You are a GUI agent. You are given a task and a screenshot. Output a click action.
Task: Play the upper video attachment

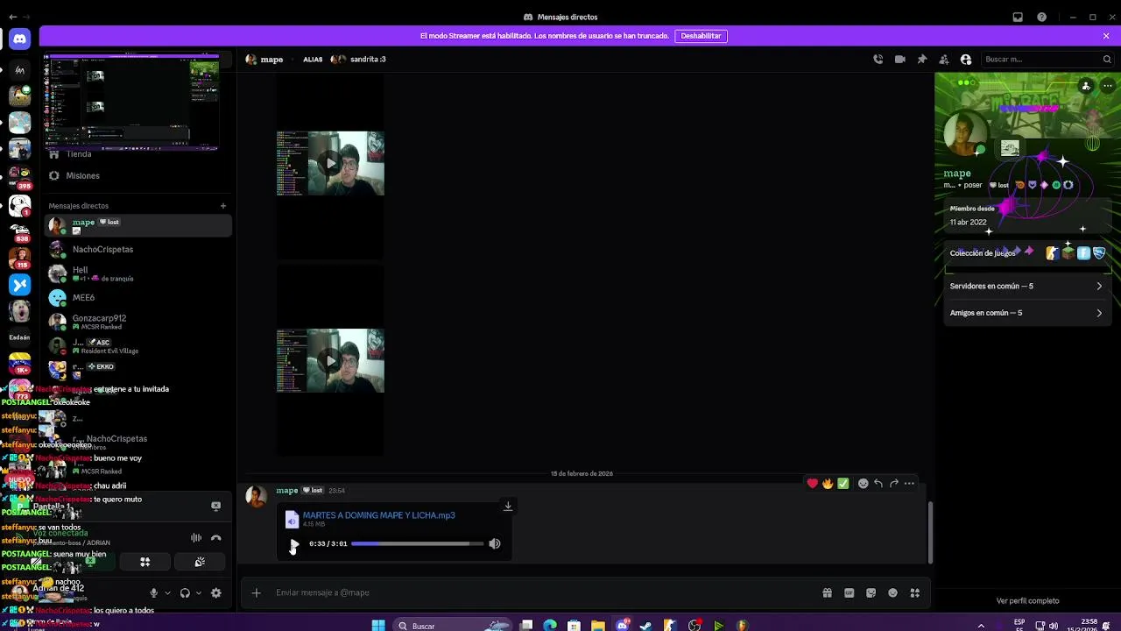330,163
